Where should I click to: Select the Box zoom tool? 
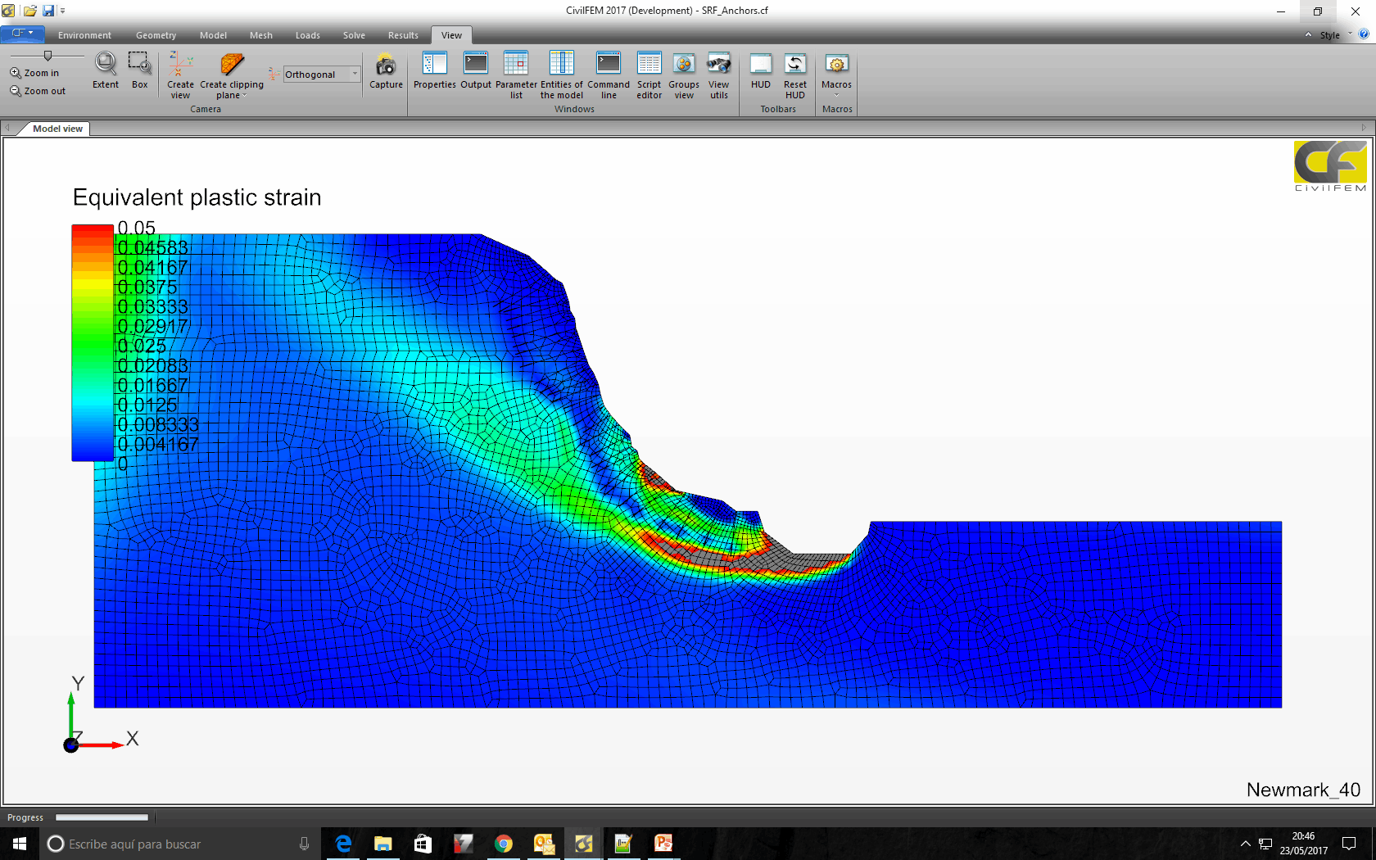click(x=139, y=65)
